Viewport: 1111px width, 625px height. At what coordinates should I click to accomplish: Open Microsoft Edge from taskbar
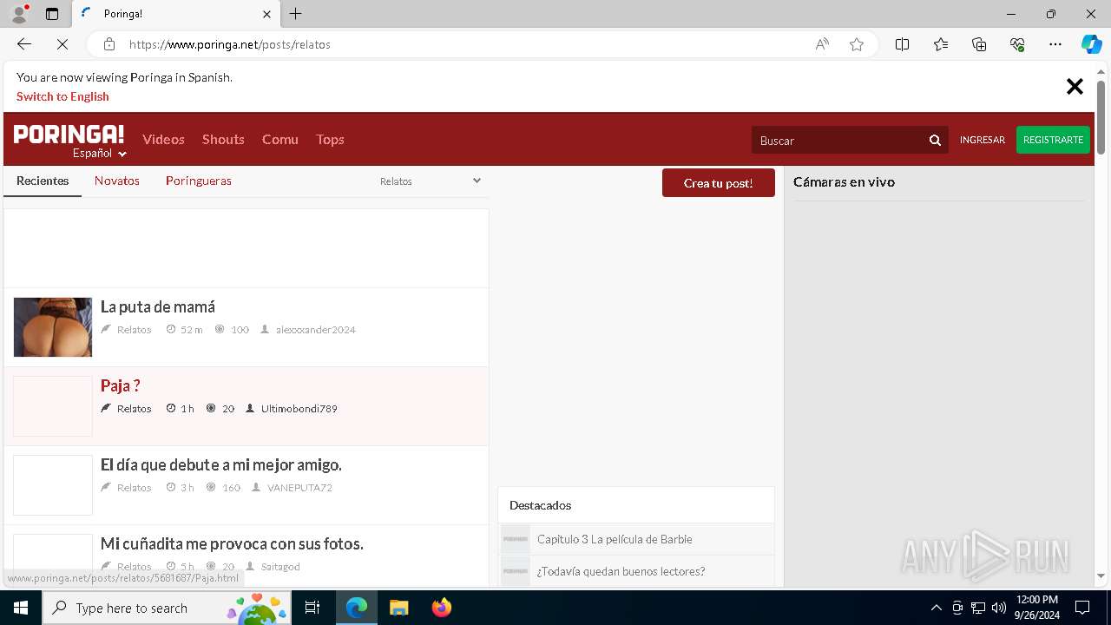(x=357, y=608)
